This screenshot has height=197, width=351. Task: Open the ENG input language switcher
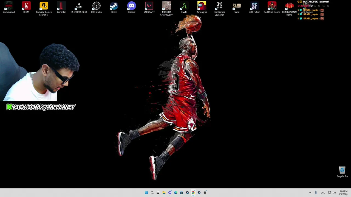(x=323, y=193)
